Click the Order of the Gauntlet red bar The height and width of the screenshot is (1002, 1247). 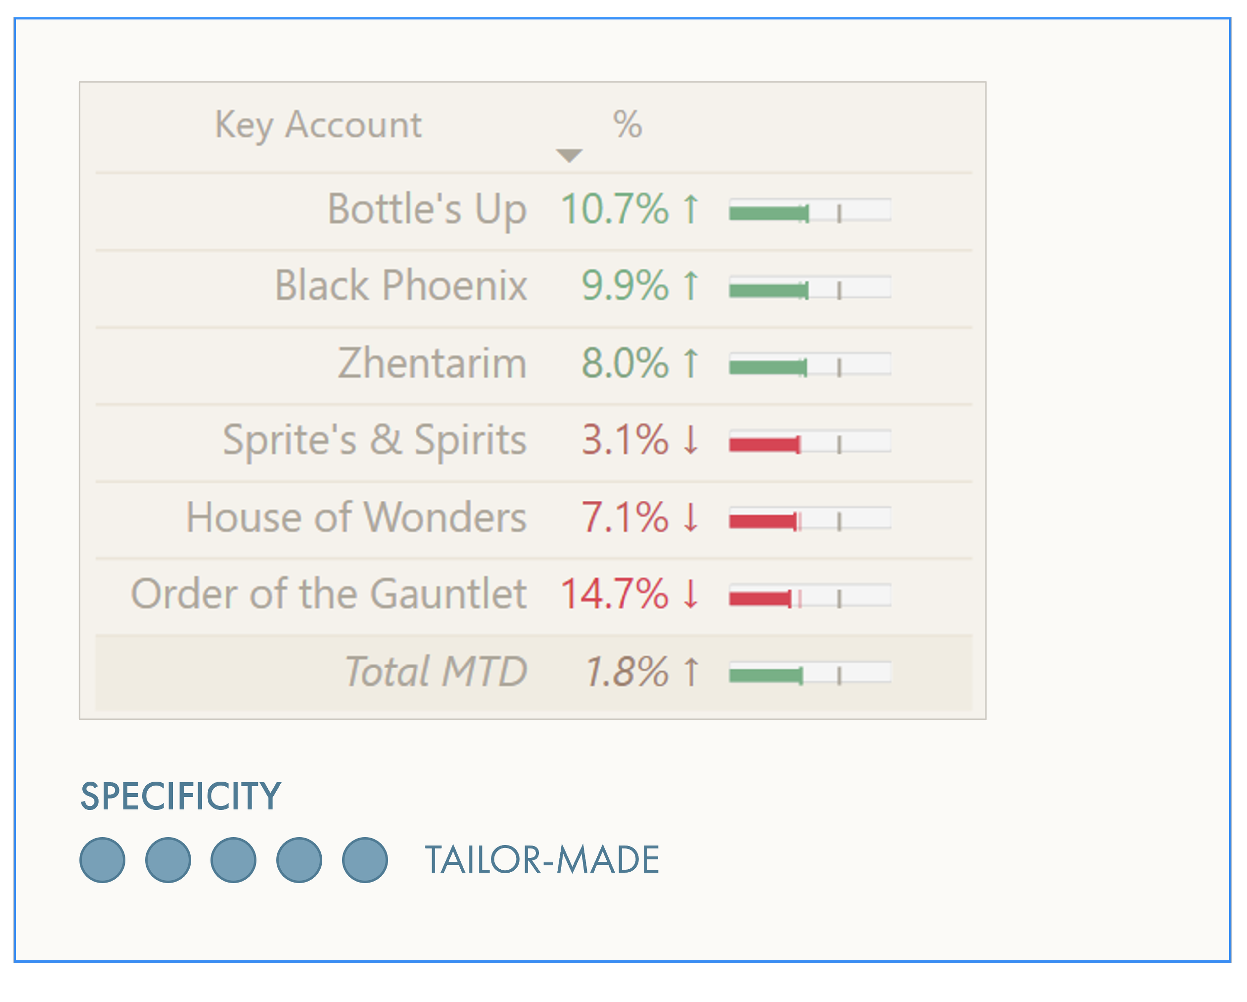[x=759, y=598]
